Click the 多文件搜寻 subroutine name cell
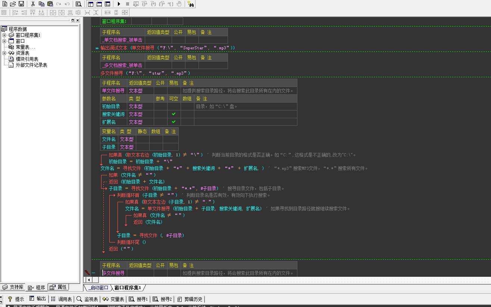Viewport: 491px width, 307px height. point(114,273)
